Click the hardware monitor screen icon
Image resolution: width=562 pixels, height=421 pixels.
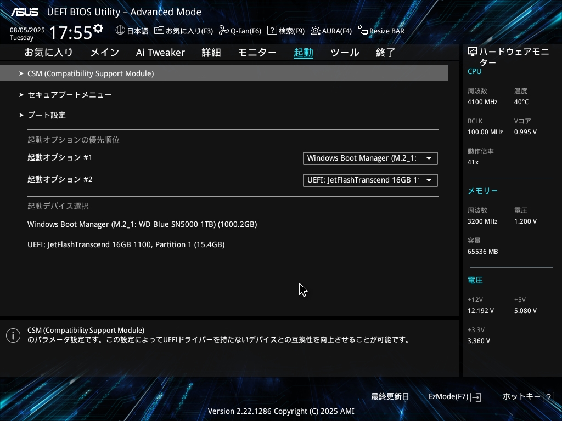(x=473, y=52)
